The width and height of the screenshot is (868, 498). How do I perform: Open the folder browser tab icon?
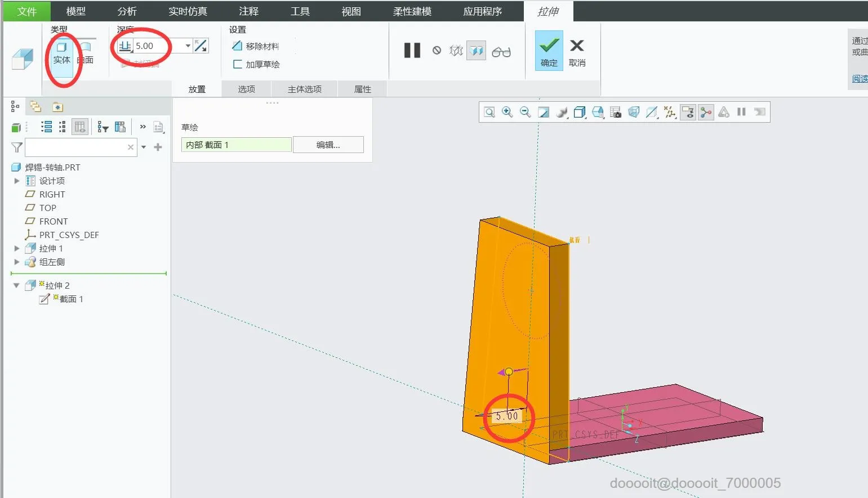35,107
